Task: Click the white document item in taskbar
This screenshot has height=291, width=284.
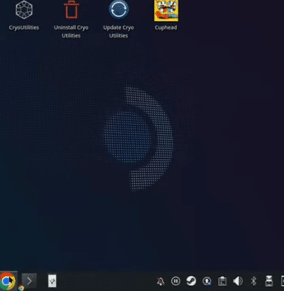Action: click(52, 281)
